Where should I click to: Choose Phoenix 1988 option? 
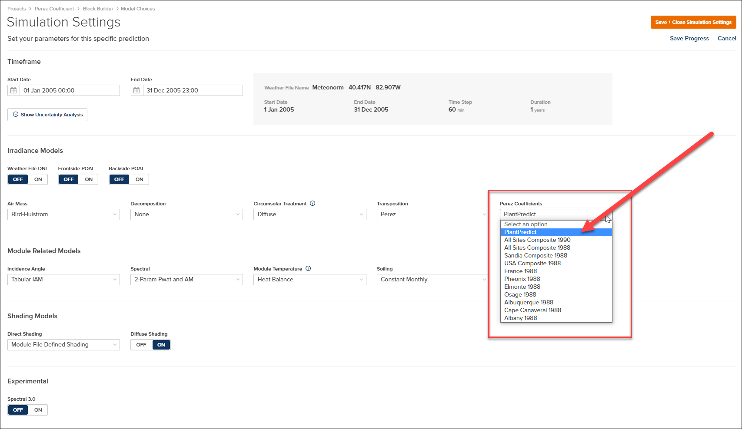tap(556, 279)
